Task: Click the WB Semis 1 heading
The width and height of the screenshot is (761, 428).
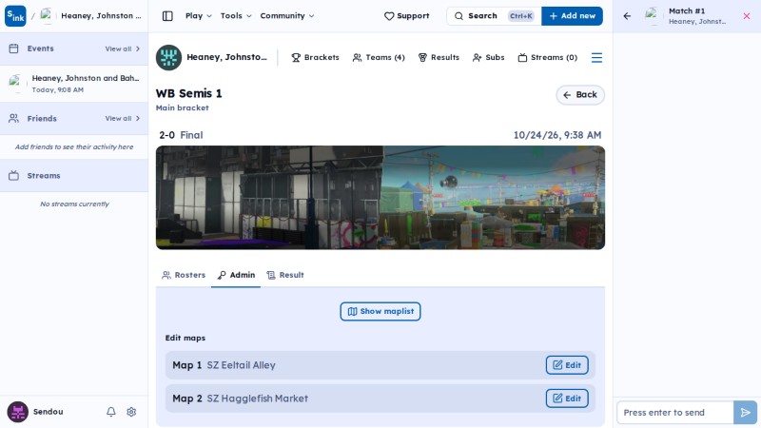Action: (x=188, y=93)
